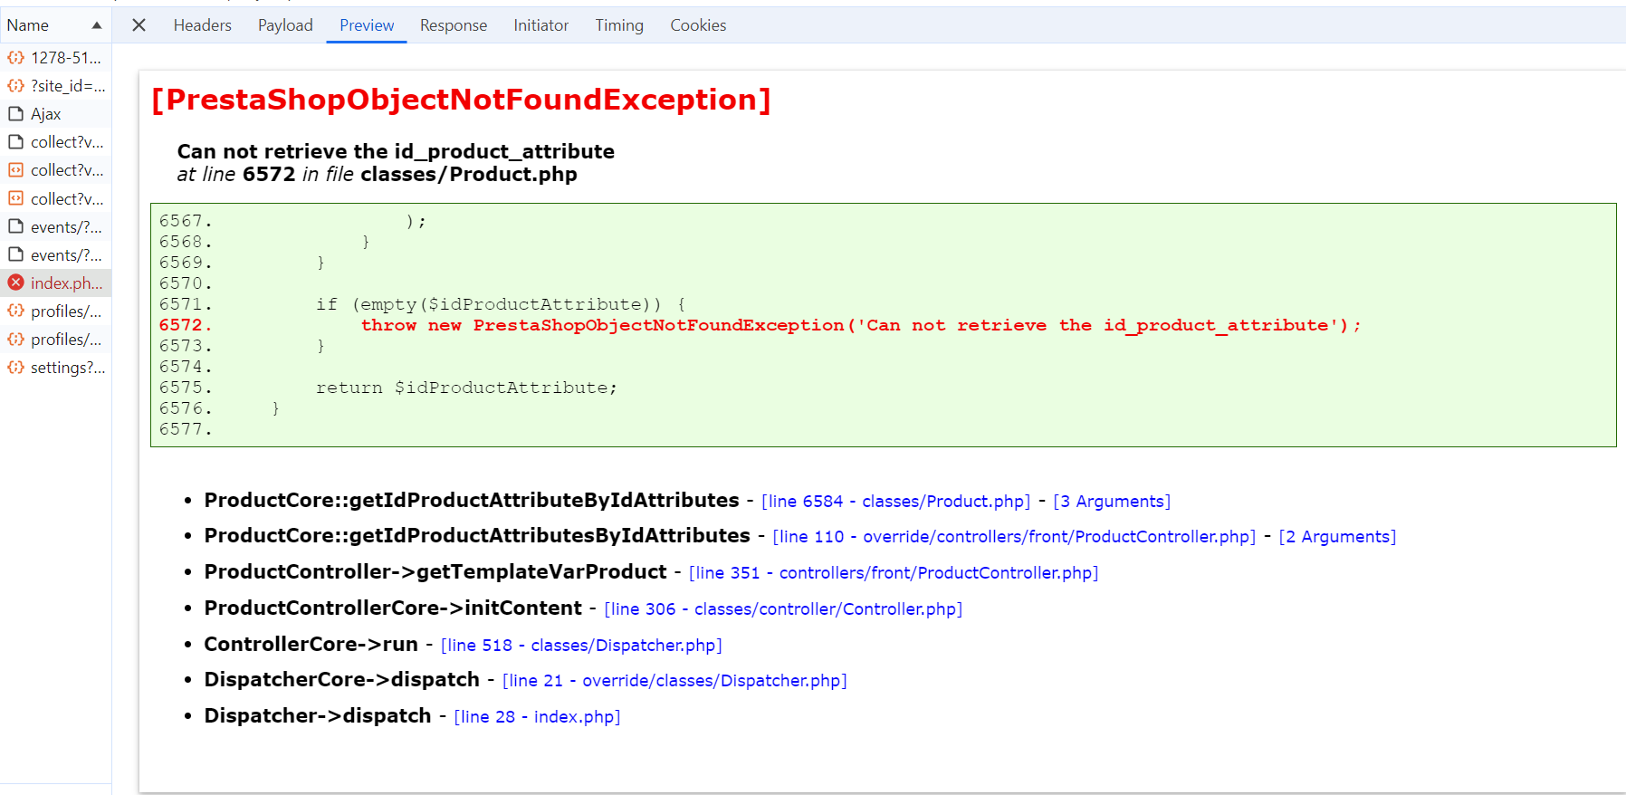The height and width of the screenshot is (795, 1626).
Task: Open link line 28 index.php
Action: [x=537, y=717]
